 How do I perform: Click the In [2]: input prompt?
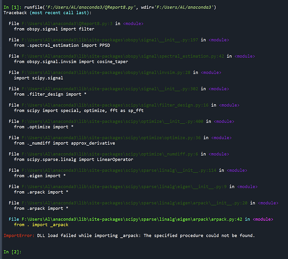pos(12,252)
